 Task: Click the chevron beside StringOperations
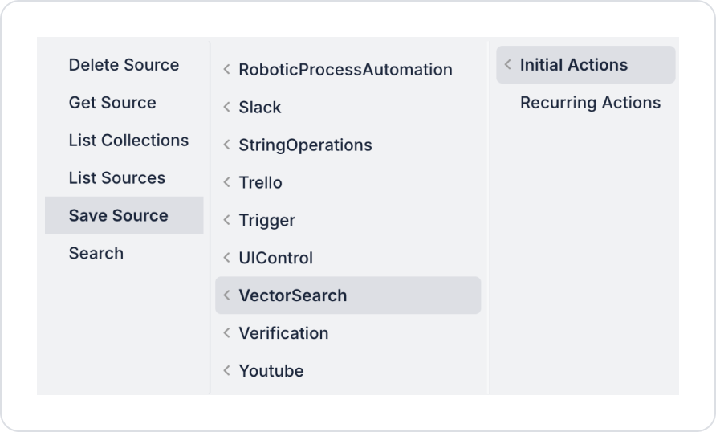click(x=227, y=145)
